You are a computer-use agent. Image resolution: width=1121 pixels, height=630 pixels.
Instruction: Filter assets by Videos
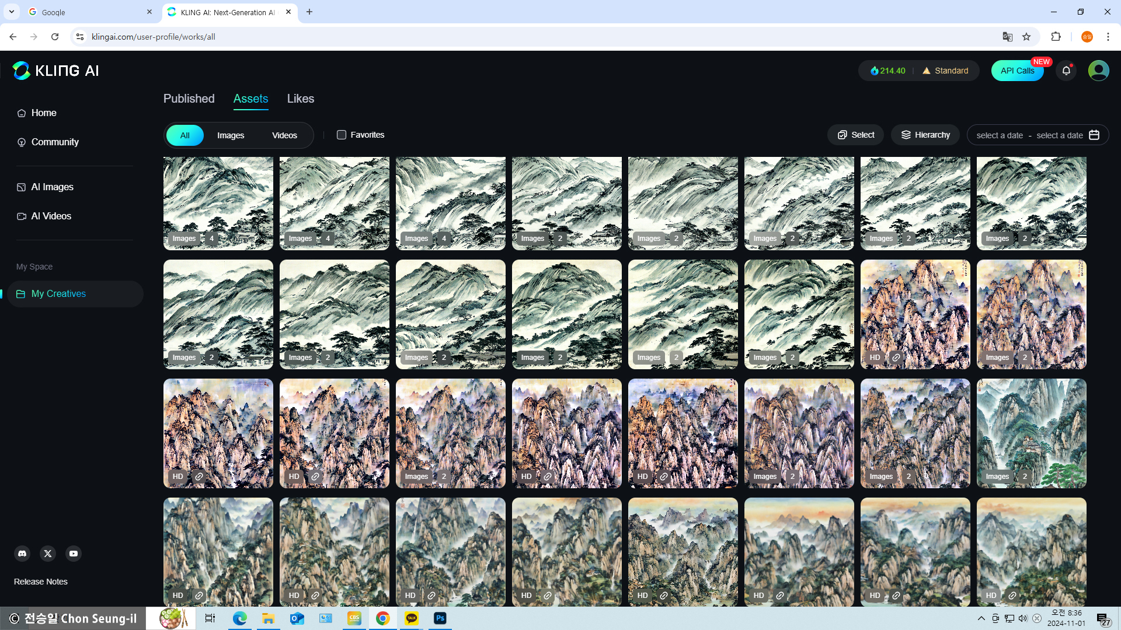(284, 135)
